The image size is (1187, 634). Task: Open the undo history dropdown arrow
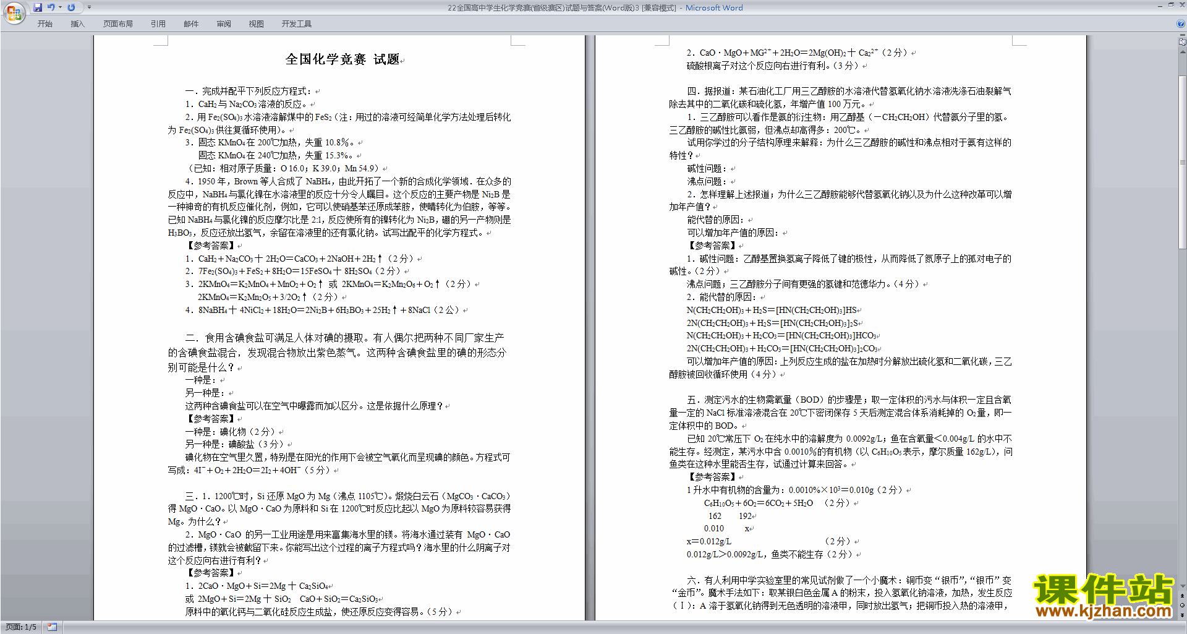(60, 7)
